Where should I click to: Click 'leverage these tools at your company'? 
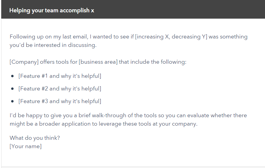click(148, 124)
